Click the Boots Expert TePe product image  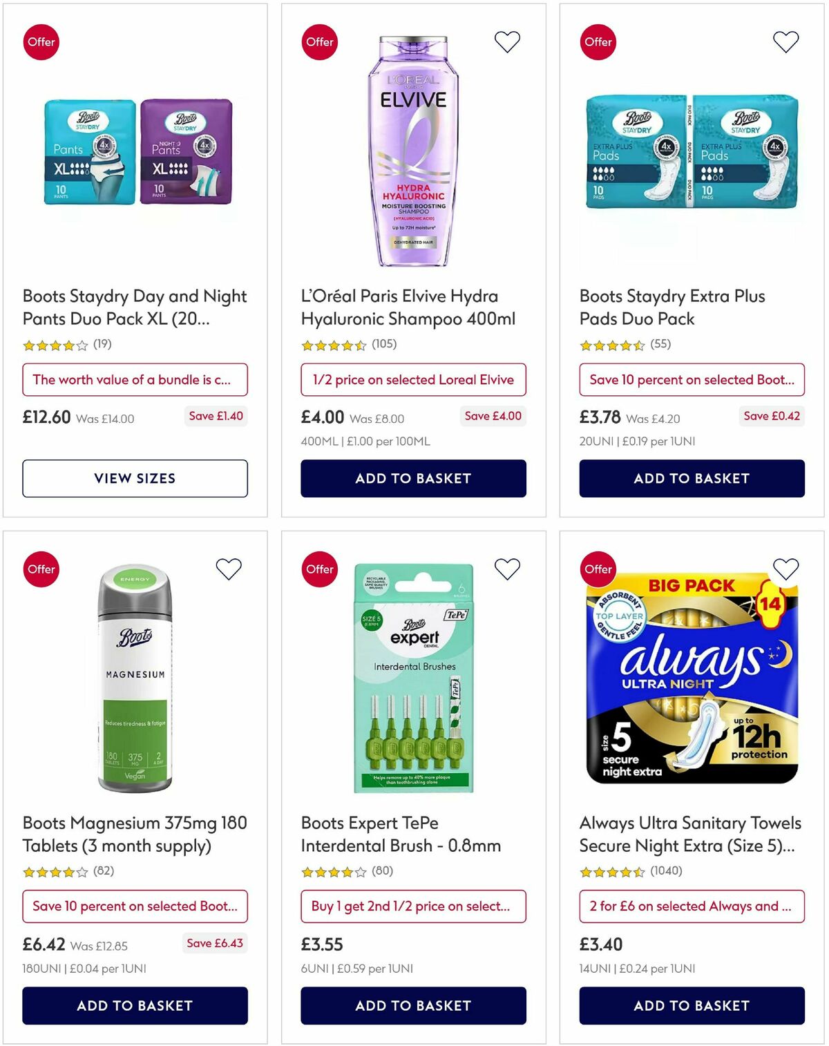click(412, 681)
